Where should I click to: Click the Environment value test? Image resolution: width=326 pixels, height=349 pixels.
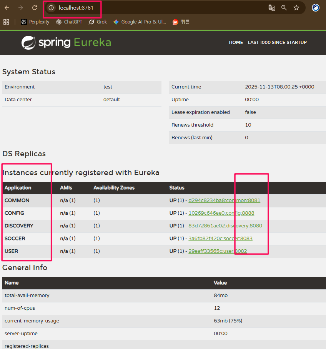point(108,87)
